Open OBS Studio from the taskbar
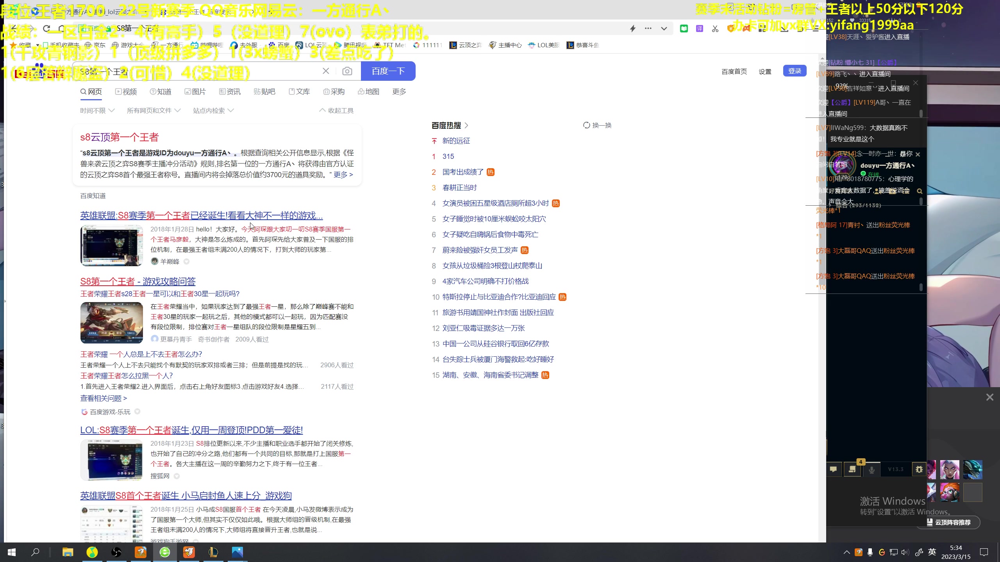Viewport: 1000px width, 562px height. tap(116, 552)
